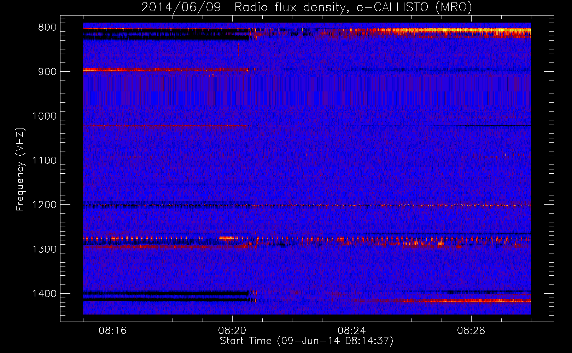Click the 'Start Time (09-Jun-14 08:14:37)' label
The height and width of the screenshot is (353, 572).
click(307, 341)
